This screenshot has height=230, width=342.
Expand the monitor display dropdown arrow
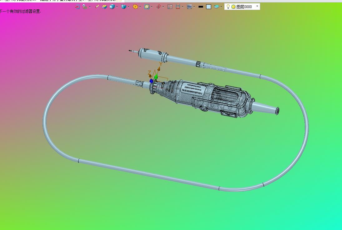[194, 7]
